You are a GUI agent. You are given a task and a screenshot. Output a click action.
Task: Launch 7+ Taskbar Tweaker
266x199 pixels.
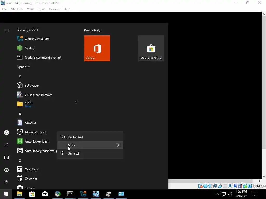pyautogui.click(x=34, y=95)
